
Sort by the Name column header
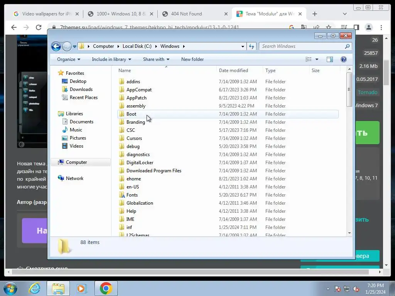click(x=166, y=71)
